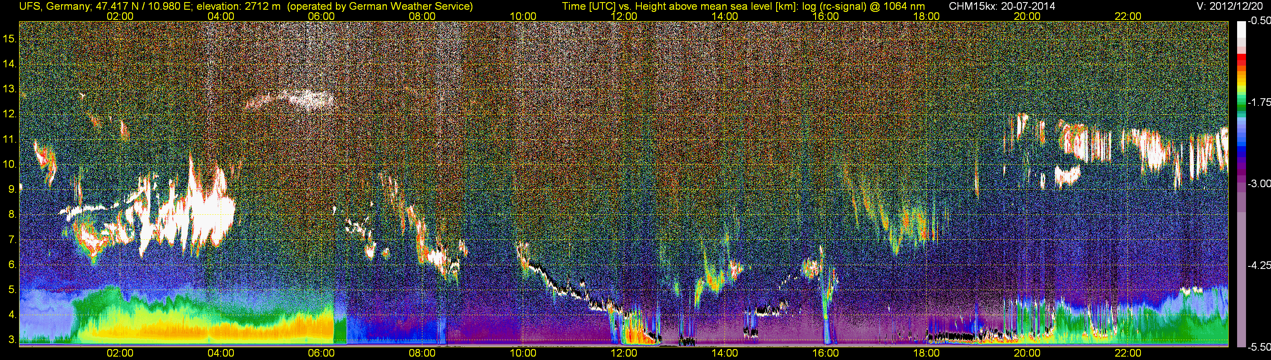Click the '9.' height axis label

click(12, 189)
